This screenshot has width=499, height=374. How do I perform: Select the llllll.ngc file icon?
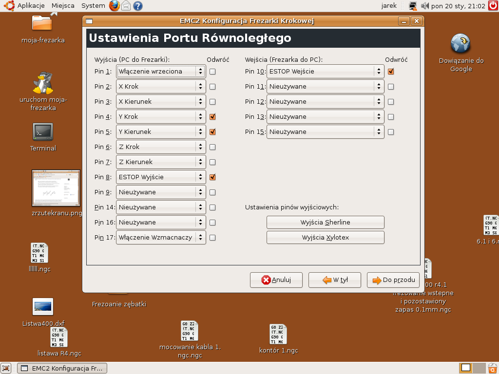[x=39, y=253]
